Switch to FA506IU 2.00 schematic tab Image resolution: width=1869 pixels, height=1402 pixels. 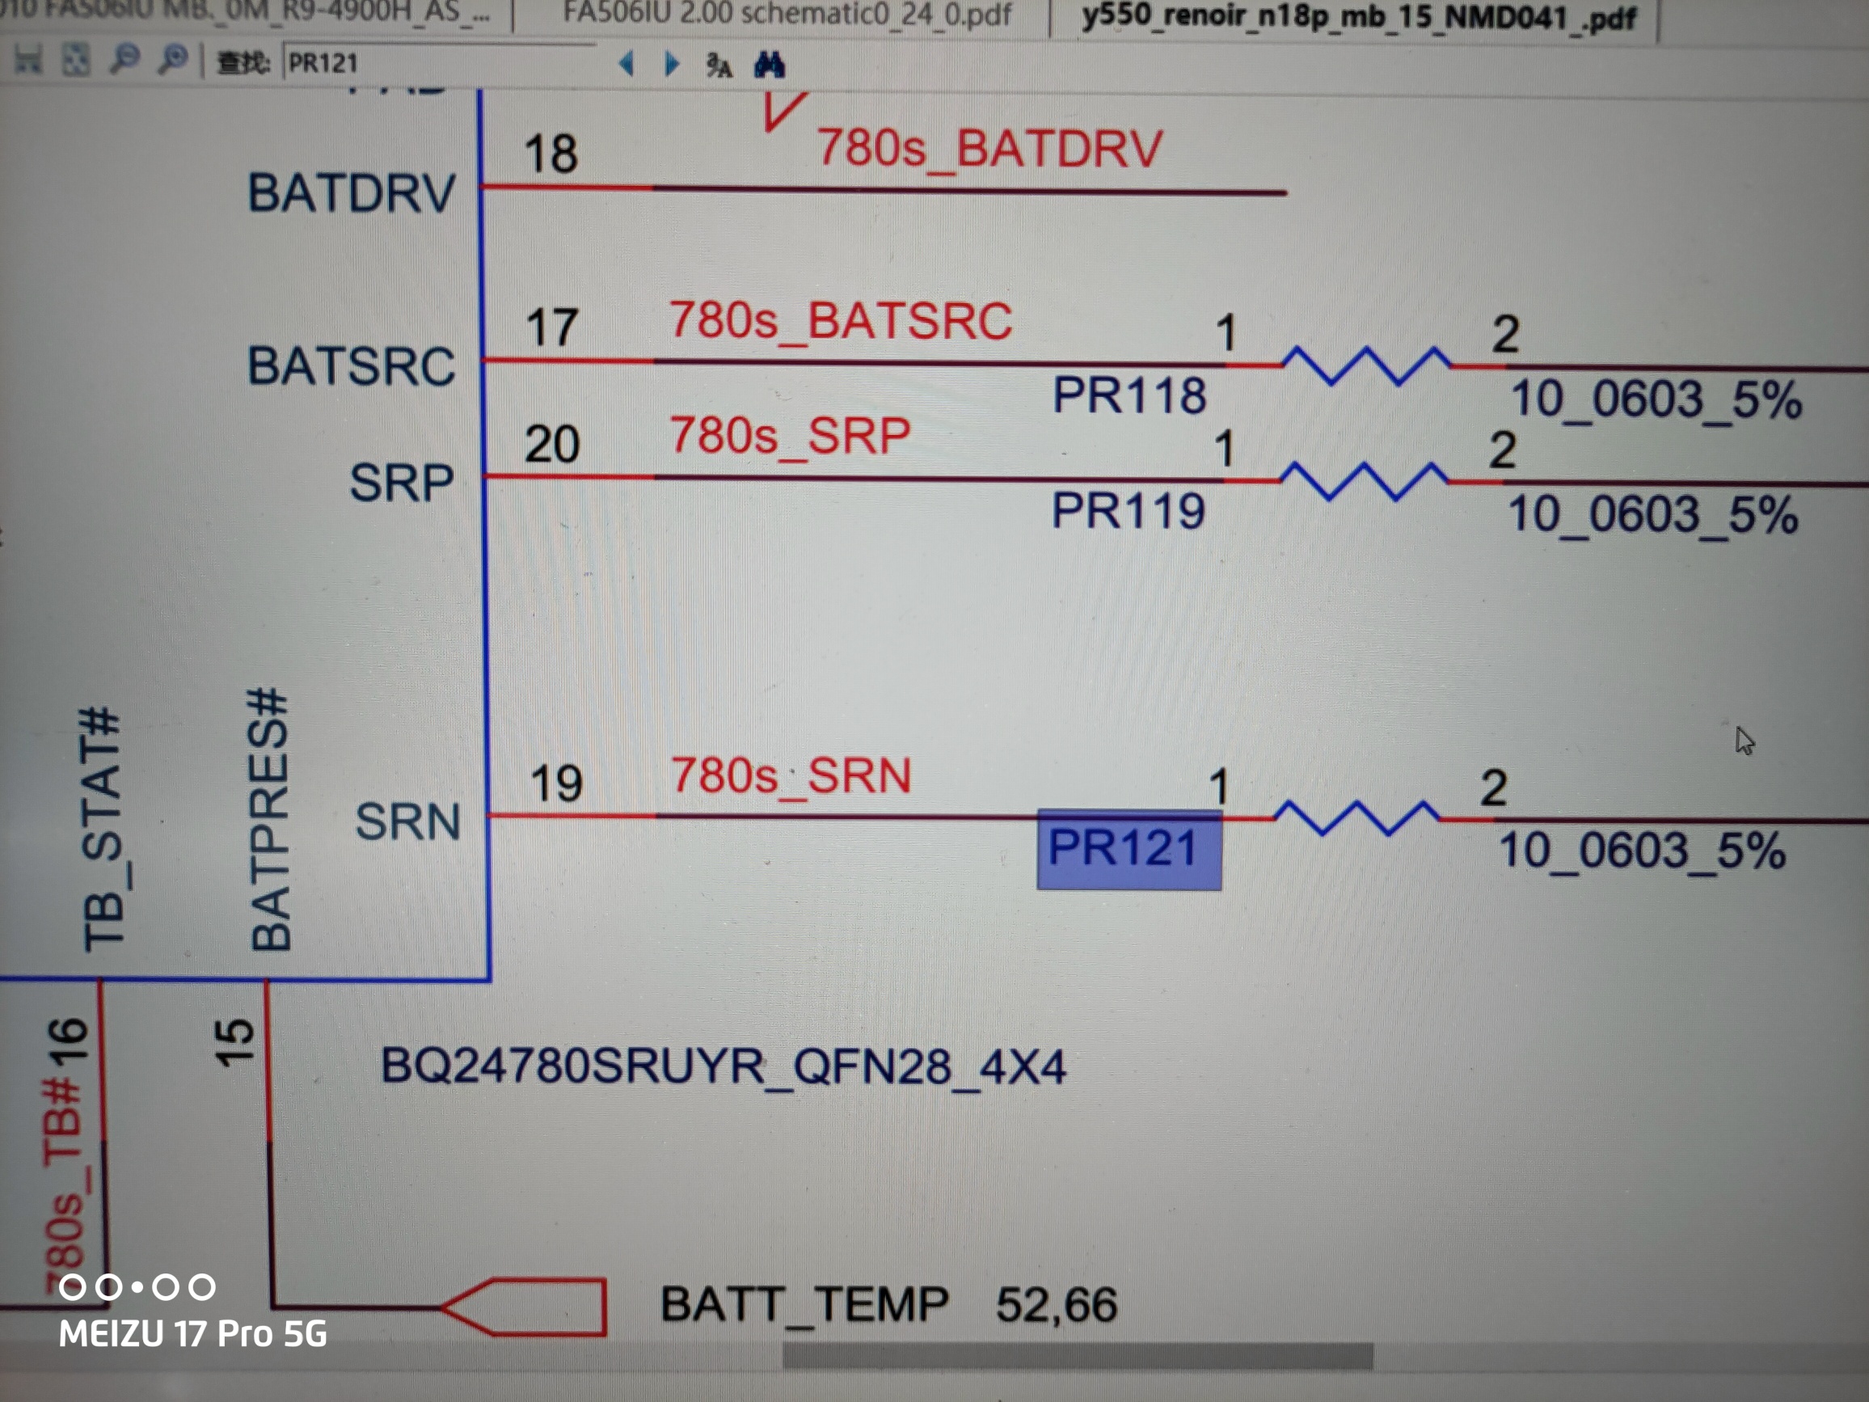[786, 14]
